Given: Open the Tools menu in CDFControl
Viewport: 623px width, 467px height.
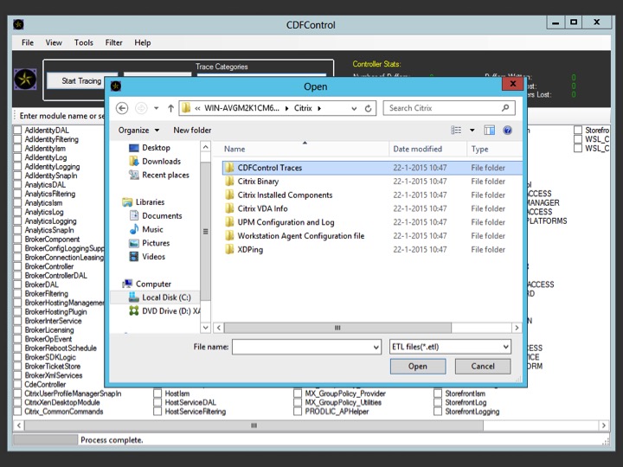Looking at the screenshot, I should [x=83, y=42].
